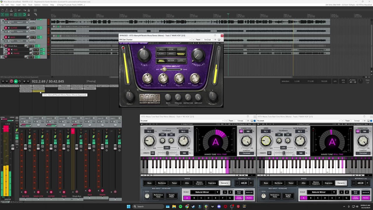Open the Windows Start menu
This screenshot has width=373, height=210.
(129, 206)
